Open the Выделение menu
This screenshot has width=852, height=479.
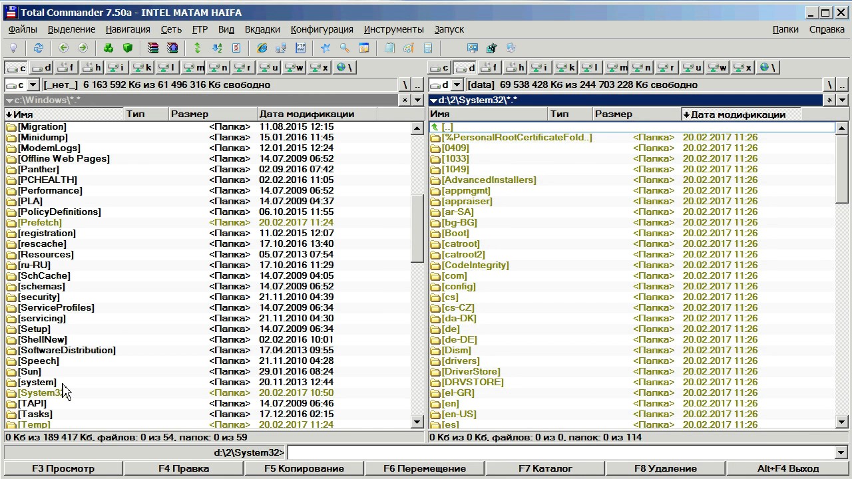point(71,29)
